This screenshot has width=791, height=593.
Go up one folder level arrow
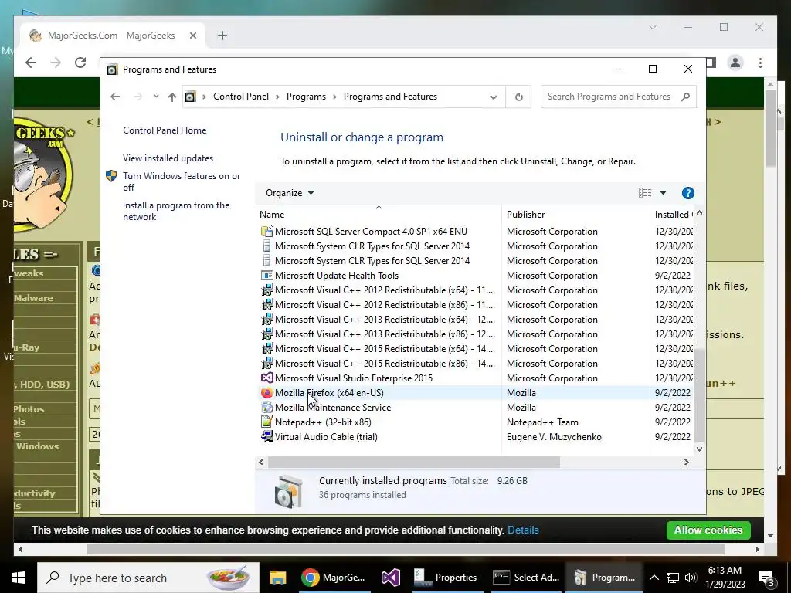172,97
